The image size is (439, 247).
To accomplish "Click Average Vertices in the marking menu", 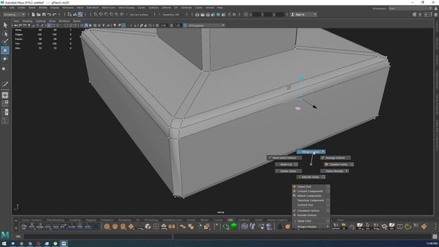I will pyautogui.click(x=335, y=158).
